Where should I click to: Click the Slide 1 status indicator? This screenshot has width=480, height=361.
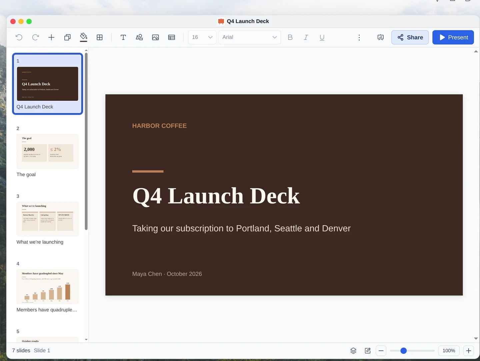point(42,351)
